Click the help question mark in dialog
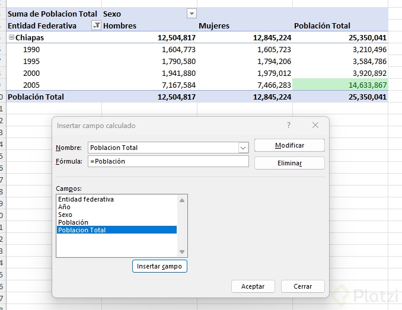 289,125
